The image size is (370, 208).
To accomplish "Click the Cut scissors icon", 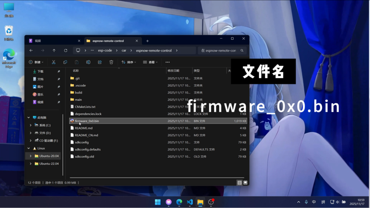I will click(53, 62).
